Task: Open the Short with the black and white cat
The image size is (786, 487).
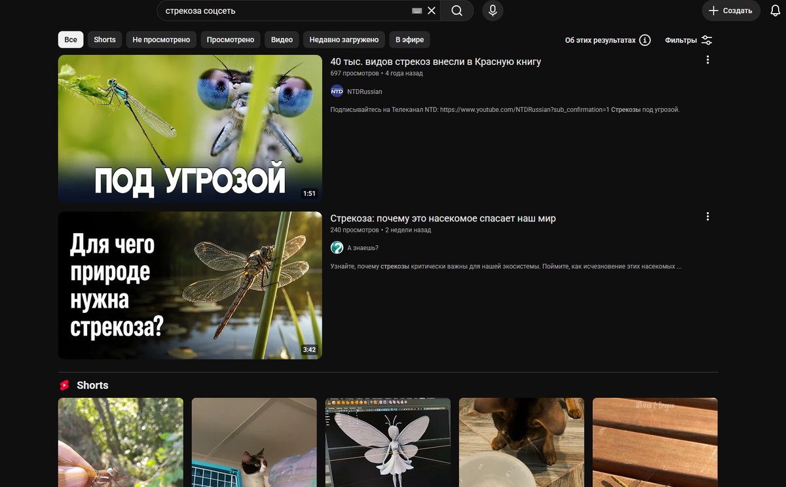Action: click(x=254, y=442)
